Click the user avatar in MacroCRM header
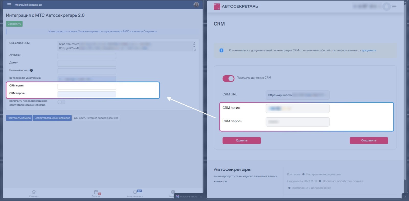The height and width of the screenshot is (201, 409). tap(196, 5)
